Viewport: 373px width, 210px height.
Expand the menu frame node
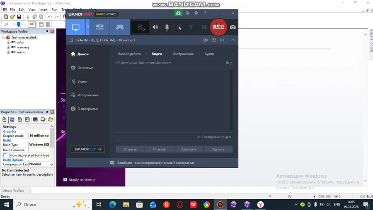[8, 52]
